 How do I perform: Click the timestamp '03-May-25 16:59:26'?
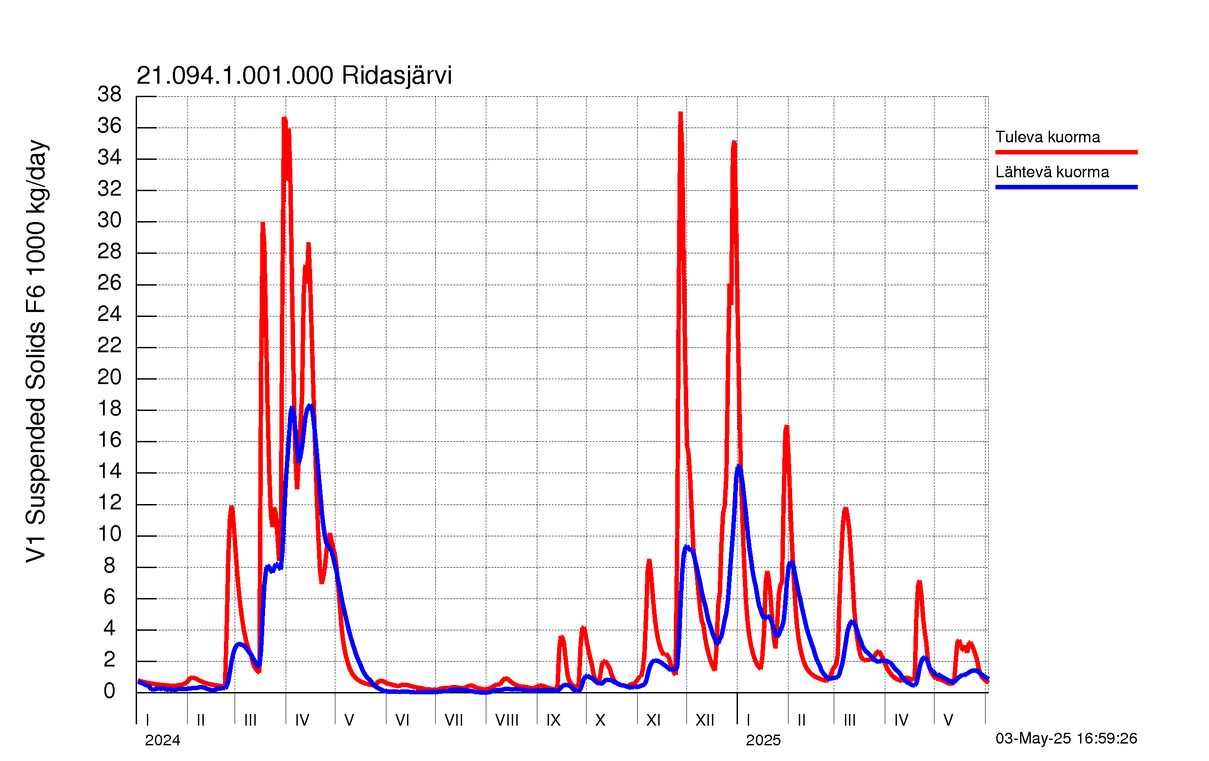coord(1066,739)
